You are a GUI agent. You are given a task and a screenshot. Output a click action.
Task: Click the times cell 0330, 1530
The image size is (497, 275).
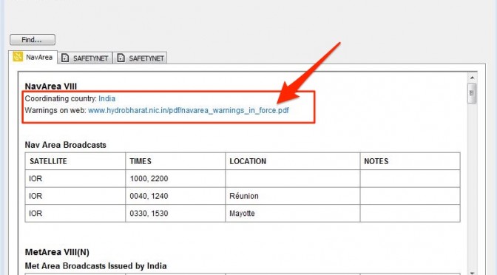point(175,213)
